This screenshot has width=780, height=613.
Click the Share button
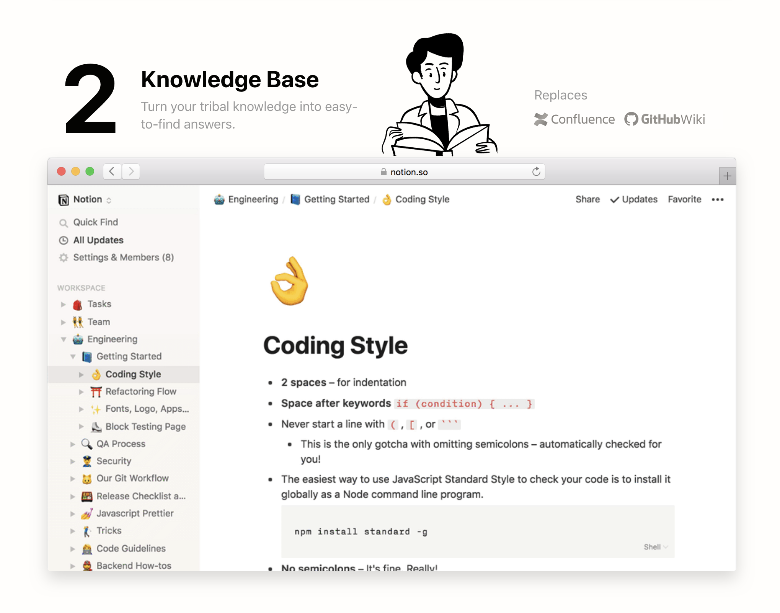587,199
